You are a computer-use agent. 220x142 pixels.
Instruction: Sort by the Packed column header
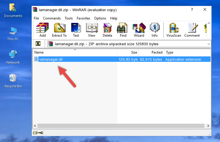click(x=151, y=52)
